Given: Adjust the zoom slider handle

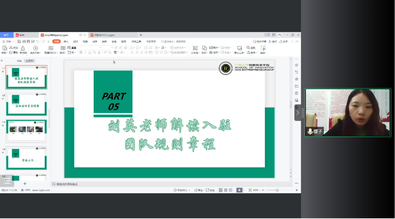Looking at the screenshot, I should (x=277, y=190).
